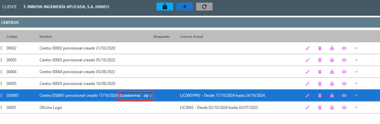
Task: Open the three-dot menu for row 00001
Action: (x=1, y=108)
